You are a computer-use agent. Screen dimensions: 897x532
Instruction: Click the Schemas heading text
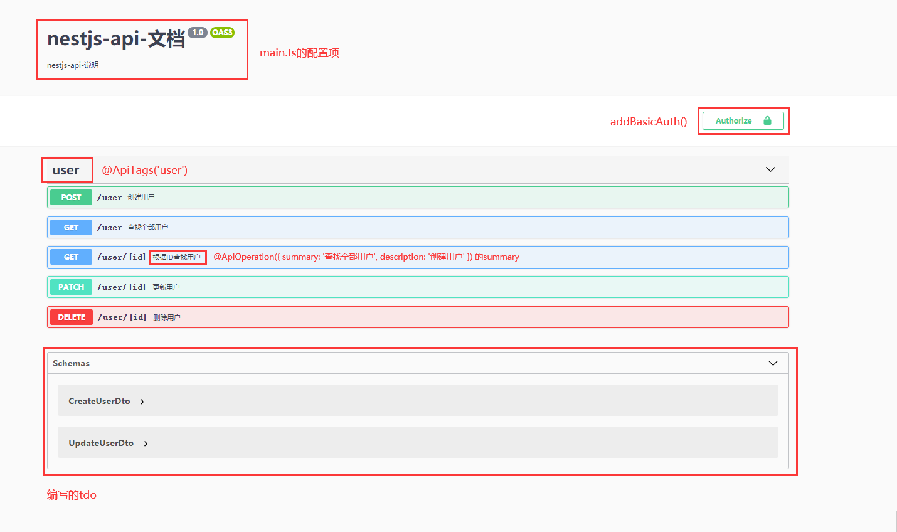[71, 363]
